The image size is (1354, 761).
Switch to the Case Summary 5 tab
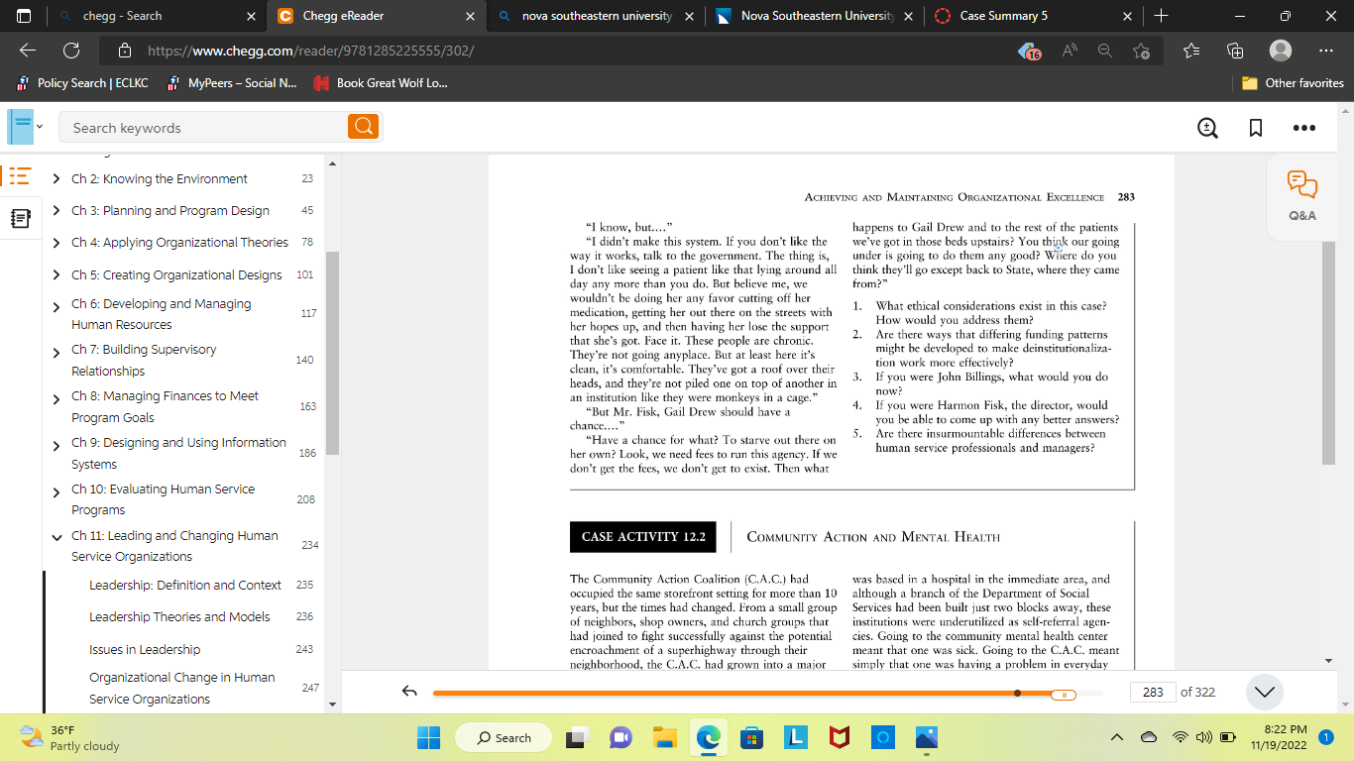pyautogui.click(x=1032, y=16)
